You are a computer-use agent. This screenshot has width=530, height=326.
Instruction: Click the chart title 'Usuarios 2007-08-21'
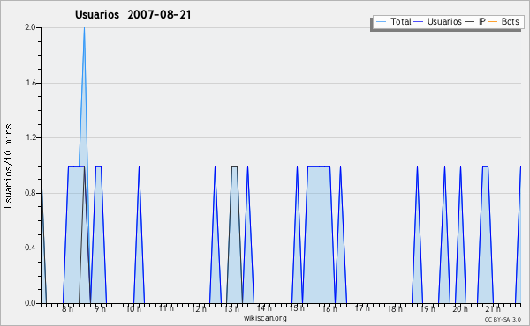tap(132, 15)
